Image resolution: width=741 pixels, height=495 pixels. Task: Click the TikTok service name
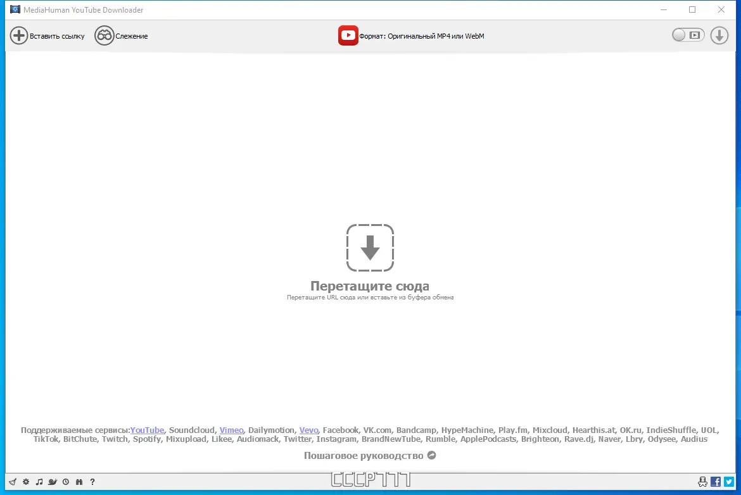click(x=46, y=439)
